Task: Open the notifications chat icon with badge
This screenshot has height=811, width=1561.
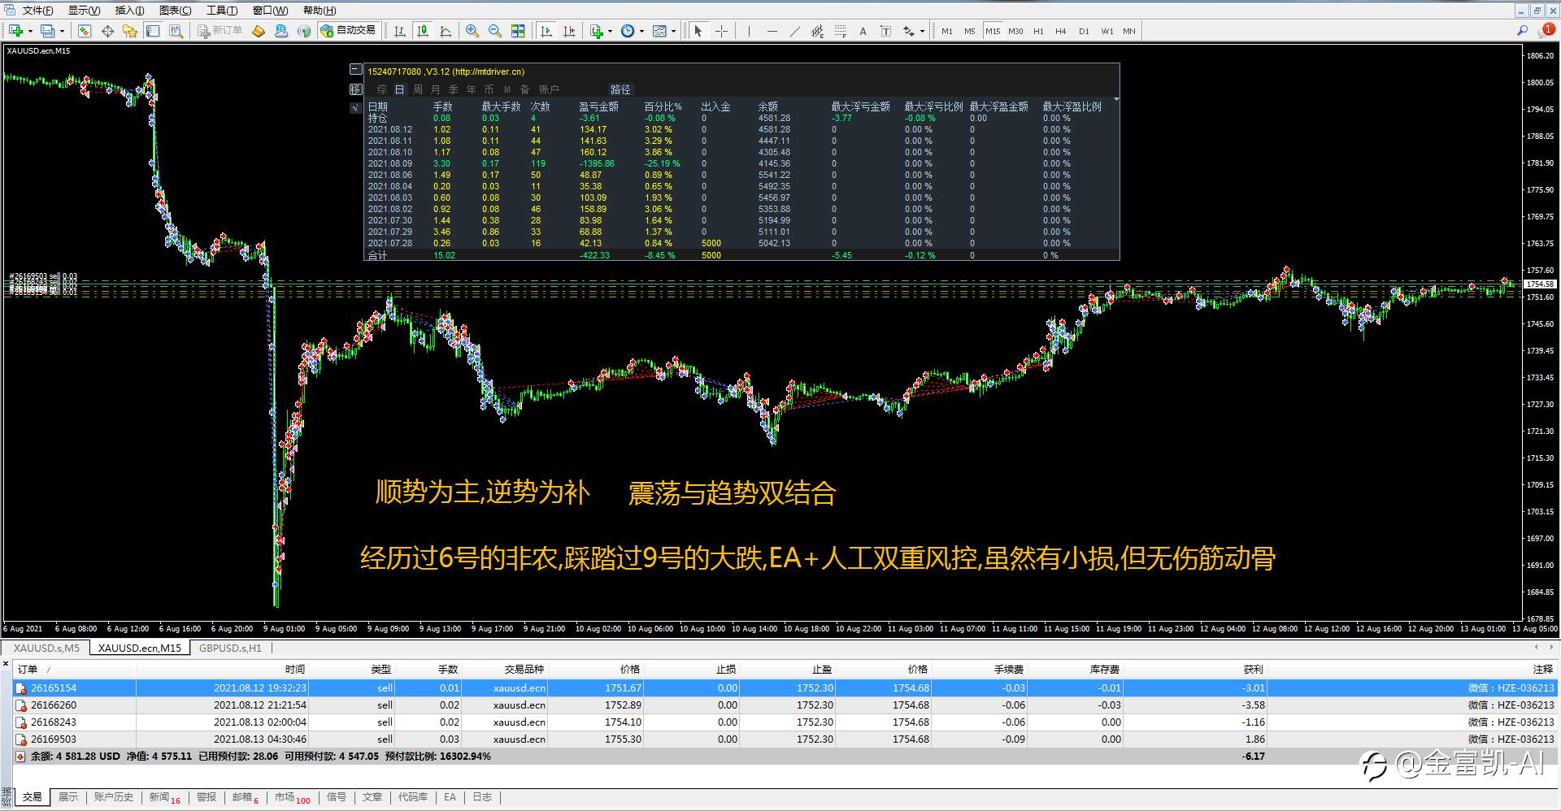Action: tap(1546, 31)
